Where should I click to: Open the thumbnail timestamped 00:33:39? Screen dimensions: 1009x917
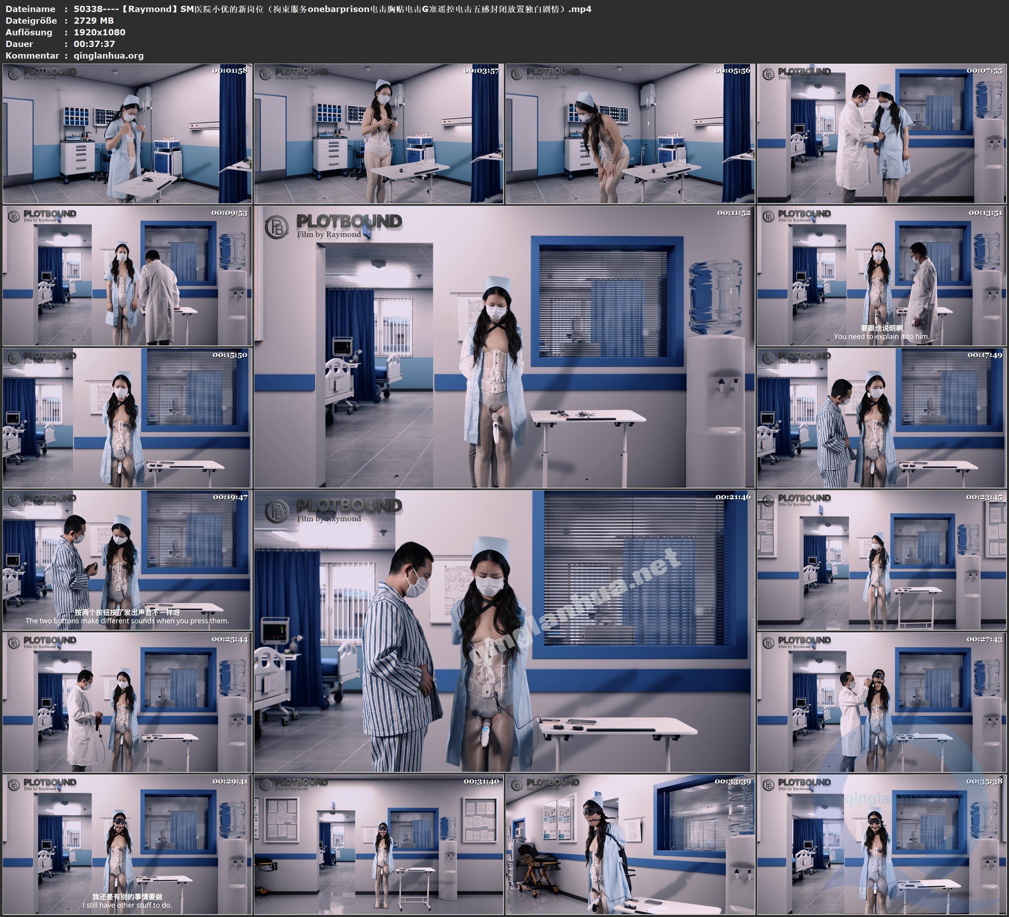coord(630,844)
